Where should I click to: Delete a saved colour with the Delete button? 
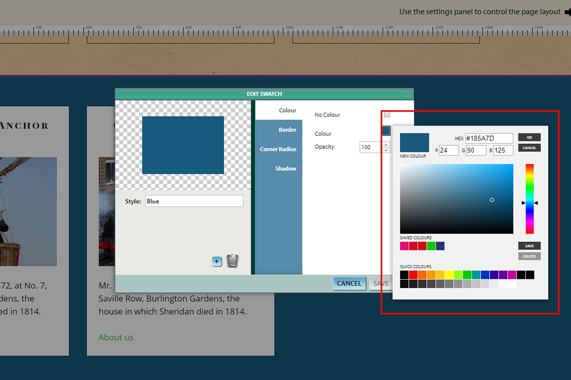[x=529, y=256]
